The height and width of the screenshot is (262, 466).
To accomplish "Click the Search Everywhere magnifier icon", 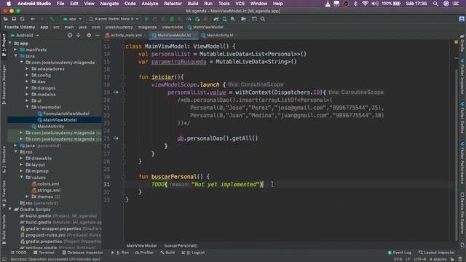I will click(x=263, y=19).
